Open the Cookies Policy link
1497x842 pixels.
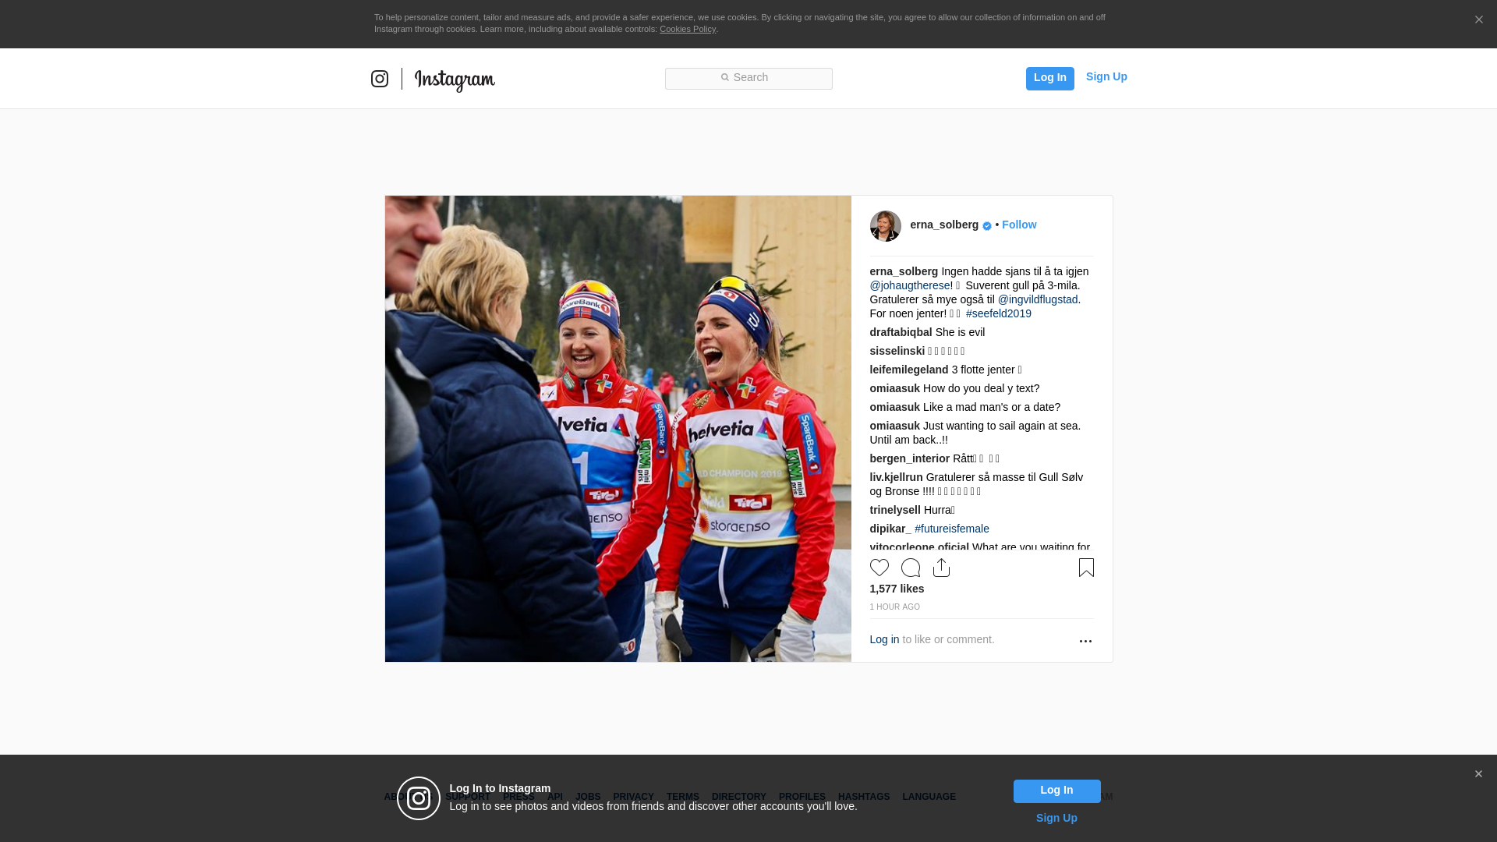(688, 29)
